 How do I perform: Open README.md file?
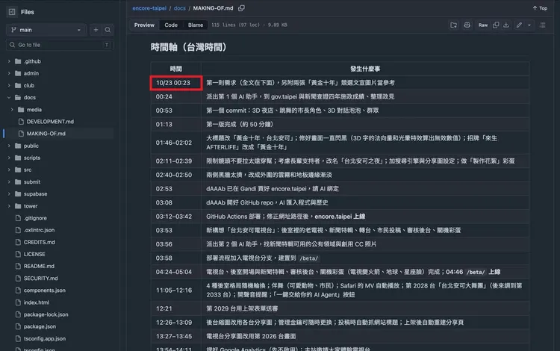click(x=39, y=267)
